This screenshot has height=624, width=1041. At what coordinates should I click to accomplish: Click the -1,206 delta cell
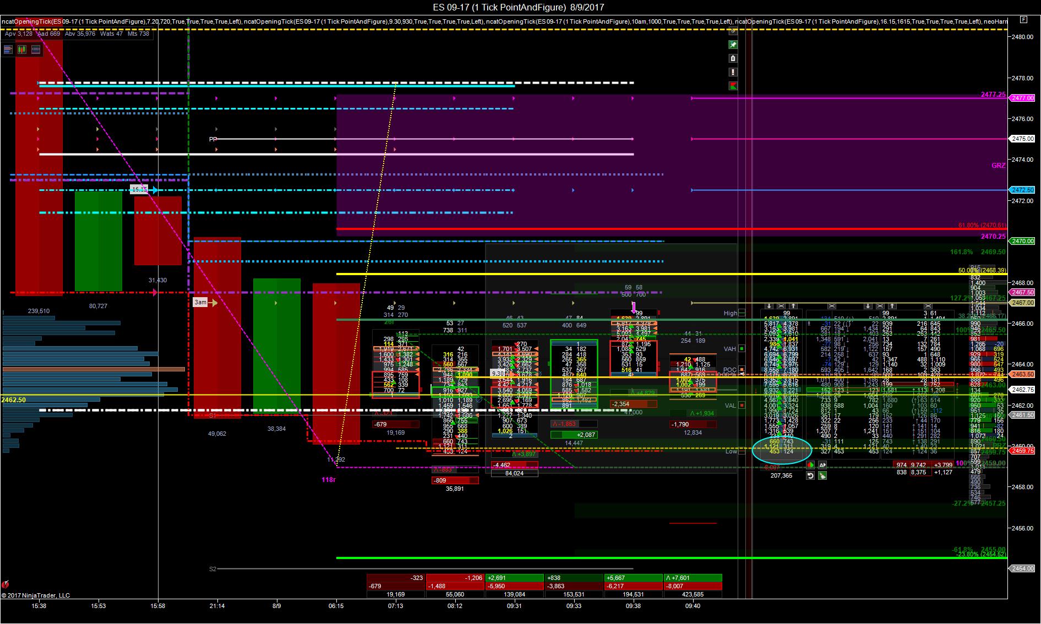[455, 578]
